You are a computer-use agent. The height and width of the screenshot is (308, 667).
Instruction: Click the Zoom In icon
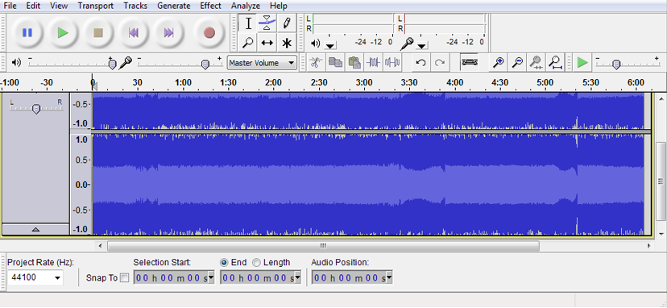point(498,63)
